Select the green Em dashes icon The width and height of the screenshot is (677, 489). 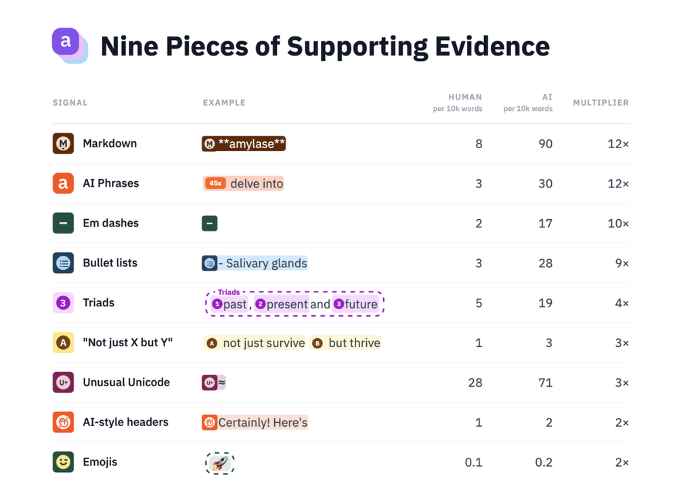coord(63,223)
